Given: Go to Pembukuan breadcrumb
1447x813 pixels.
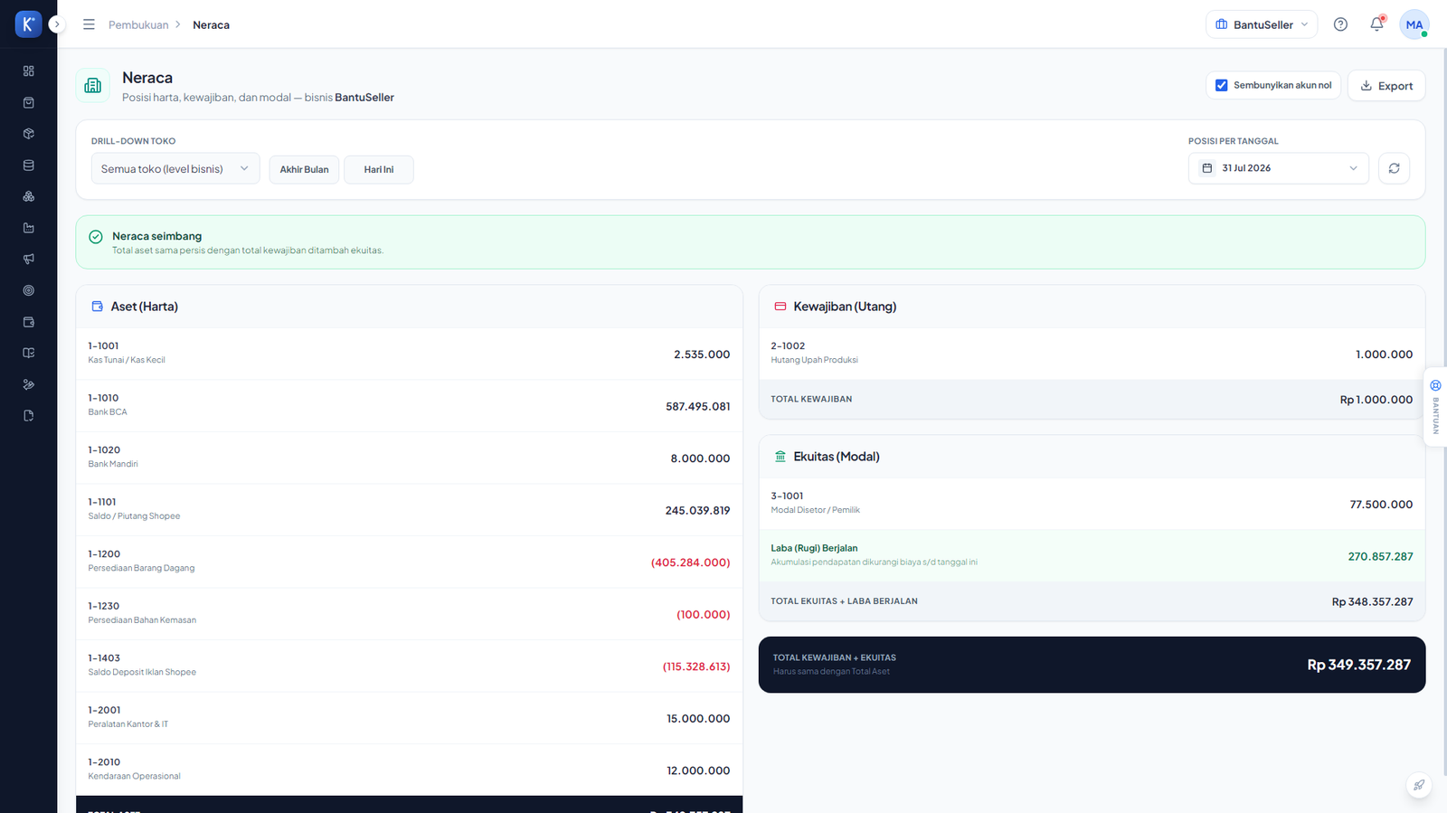Looking at the screenshot, I should 138,24.
